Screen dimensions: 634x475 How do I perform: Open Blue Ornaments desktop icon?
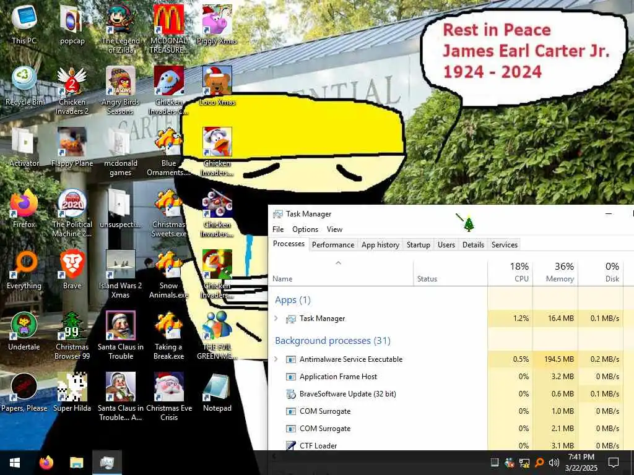tap(168, 152)
